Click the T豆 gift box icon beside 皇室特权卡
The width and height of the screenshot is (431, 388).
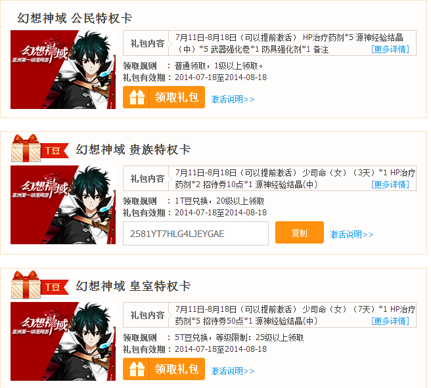pos(26,284)
